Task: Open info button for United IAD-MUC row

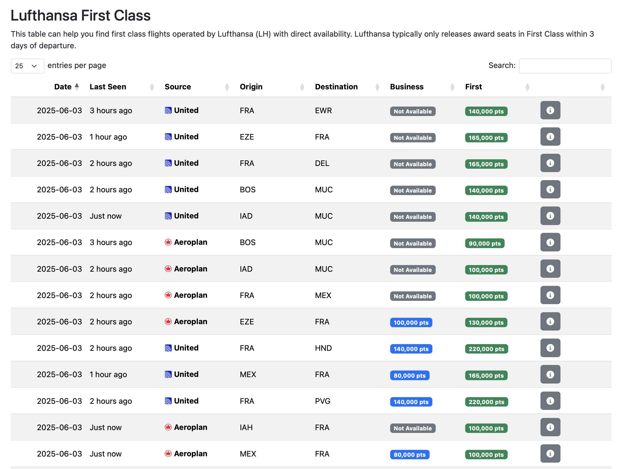Action: [x=550, y=216]
